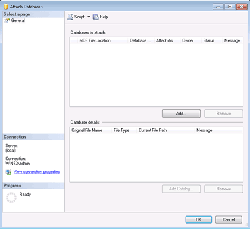Click the connection properties icon
The image size is (250, 229).
coord(8,172)
